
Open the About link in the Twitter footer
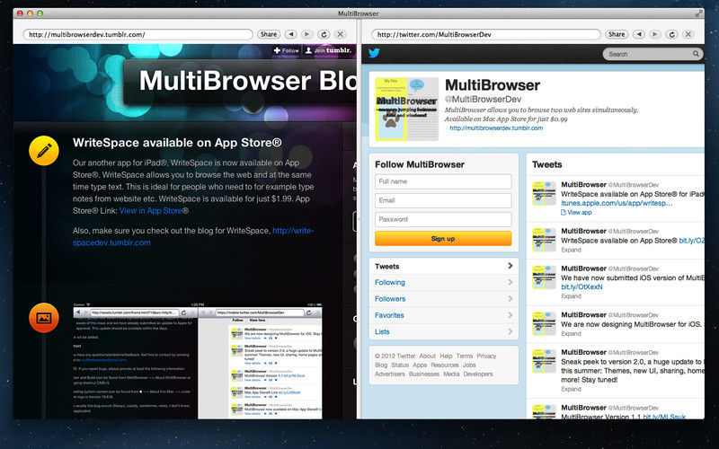click(x=428, y=356)
